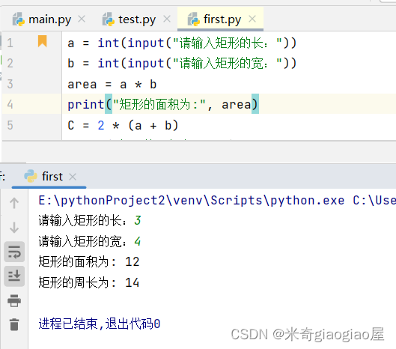
Task: Switch to the test.py editor tab
Action: (137, 19)
